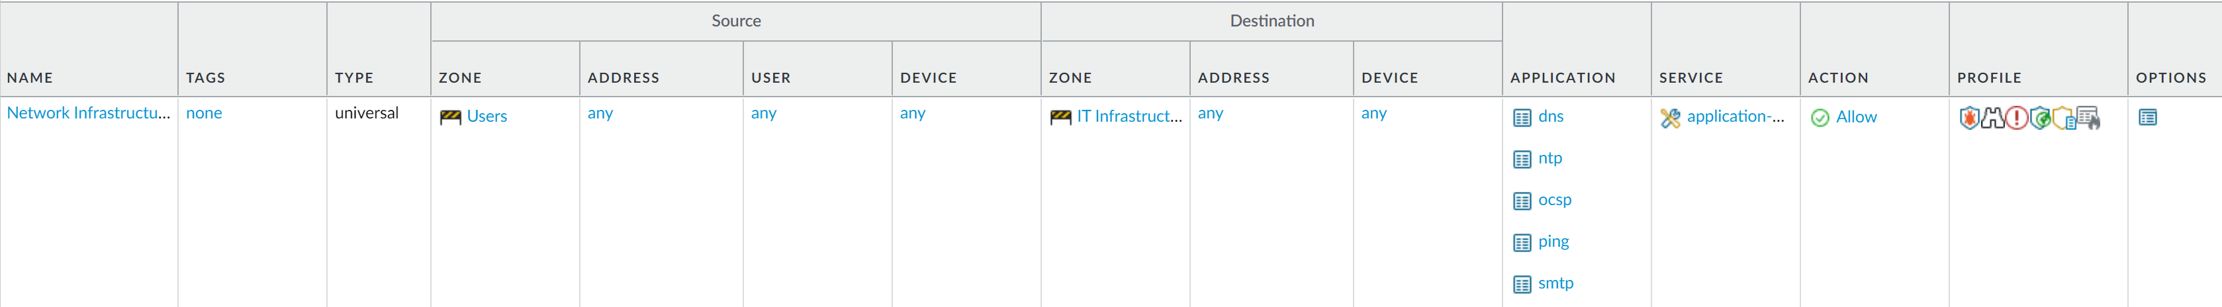
Task: Open the IT Infrastructure destination zone
Action: (1129, 116)
